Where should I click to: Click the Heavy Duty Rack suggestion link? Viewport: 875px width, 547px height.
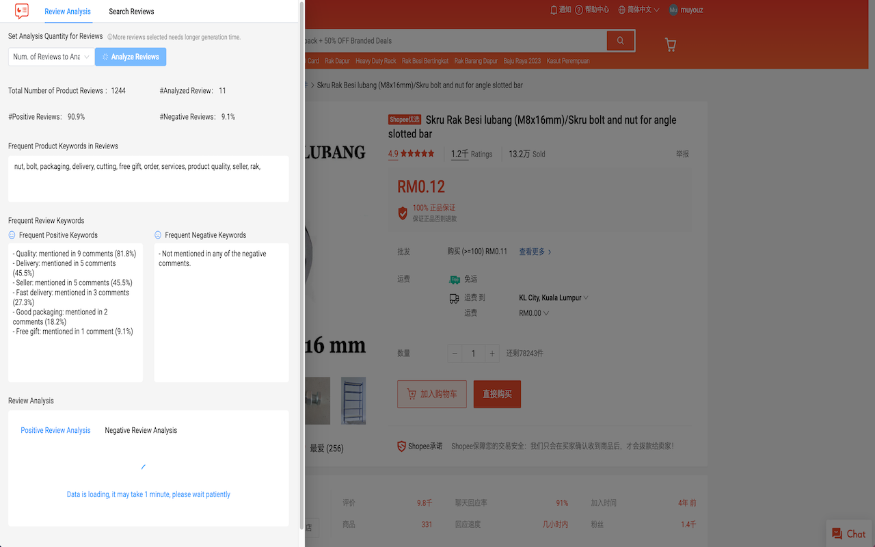click(x=376, y=61)
